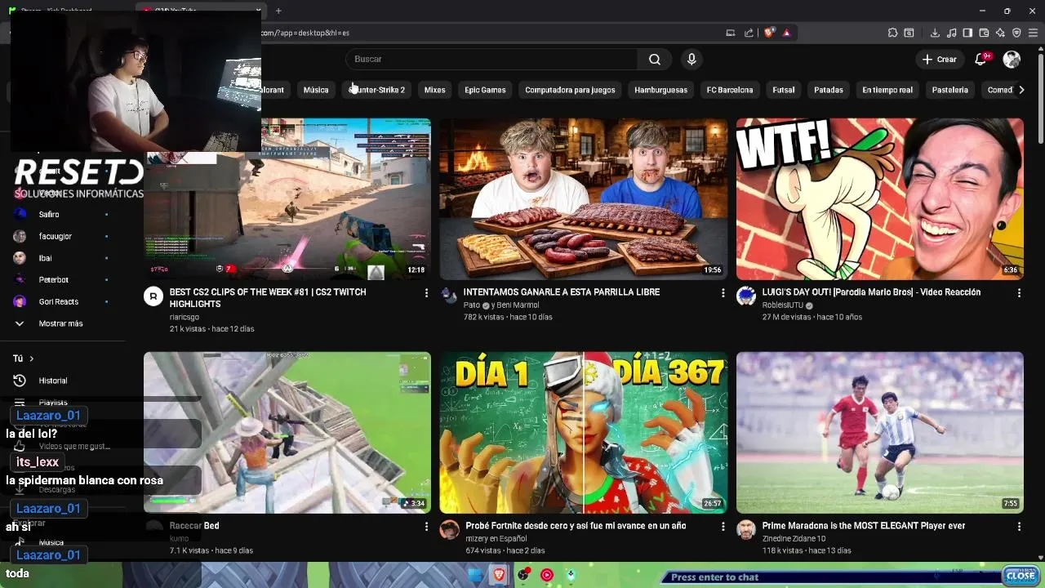The image size is (1045, 588).
Task: Click the search magnifier button
Action: pyautogui.click(x=655, y=59)
